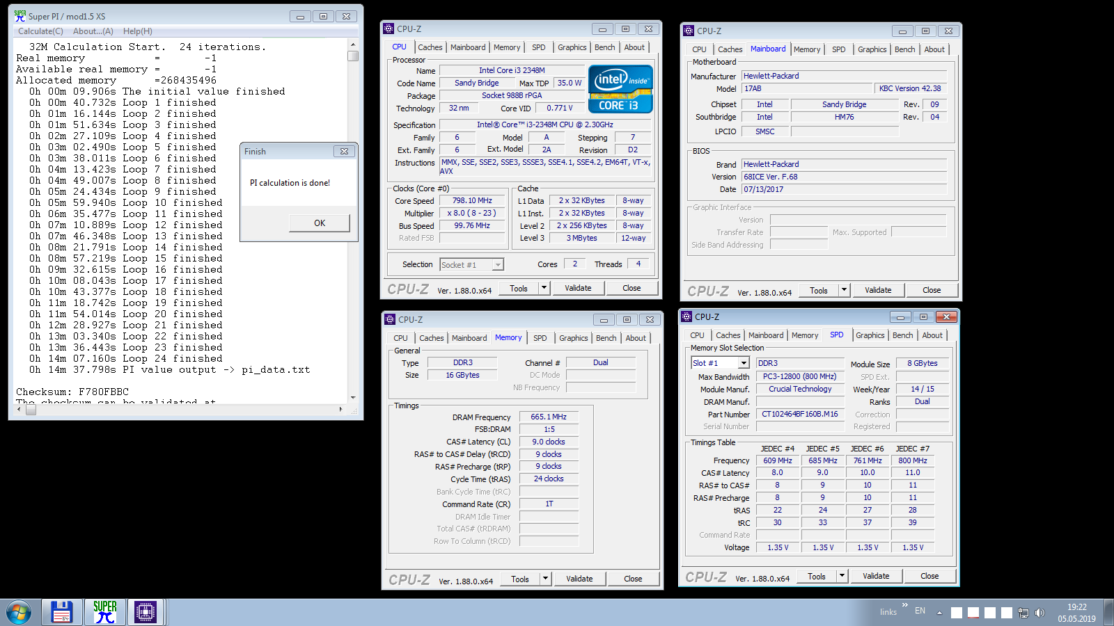Click the Core Speed value 798.10 MHz
Viewport: 1114px width, 626px height.
[x=472, y=200]
